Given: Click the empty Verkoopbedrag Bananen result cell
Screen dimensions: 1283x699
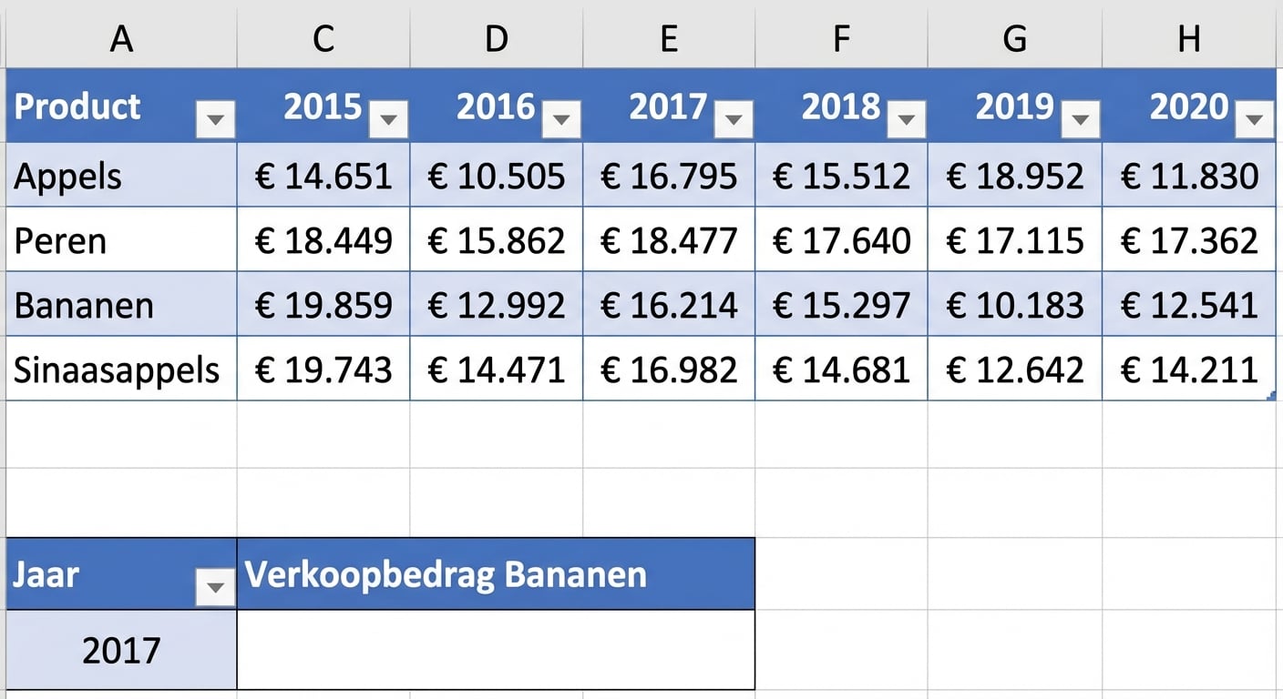Looking at the screenshot, I should click(497, 648).
